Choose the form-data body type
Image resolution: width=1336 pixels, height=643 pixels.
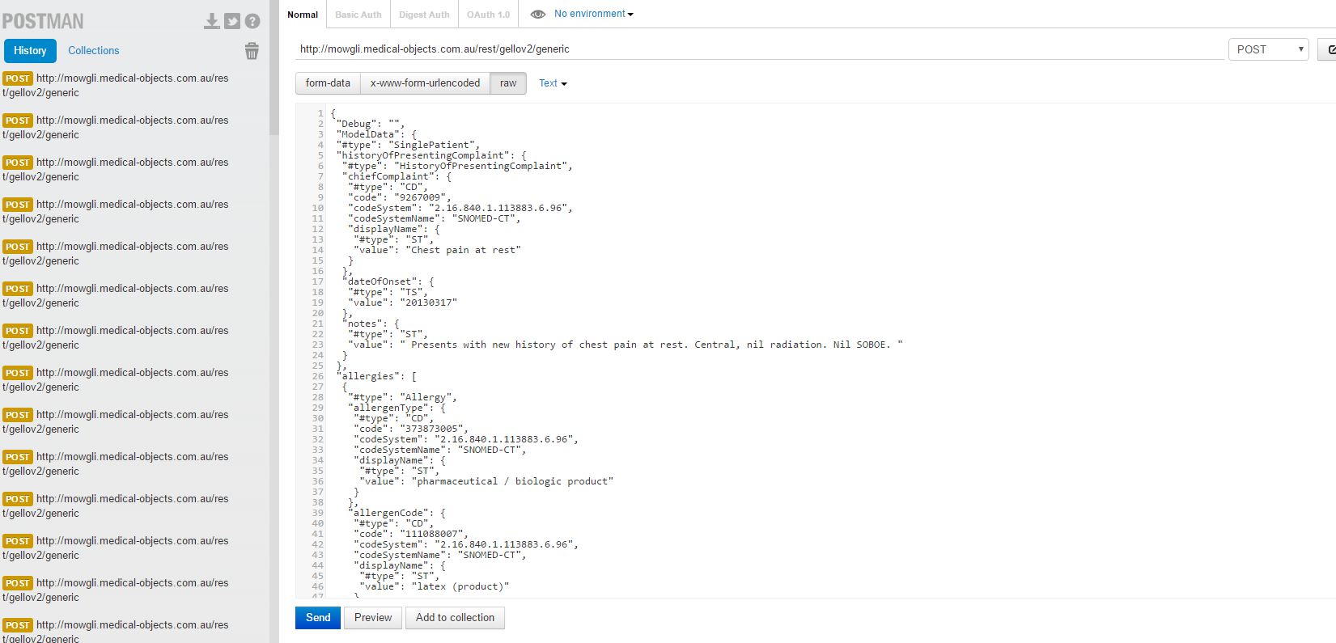[x=328, y=83]
